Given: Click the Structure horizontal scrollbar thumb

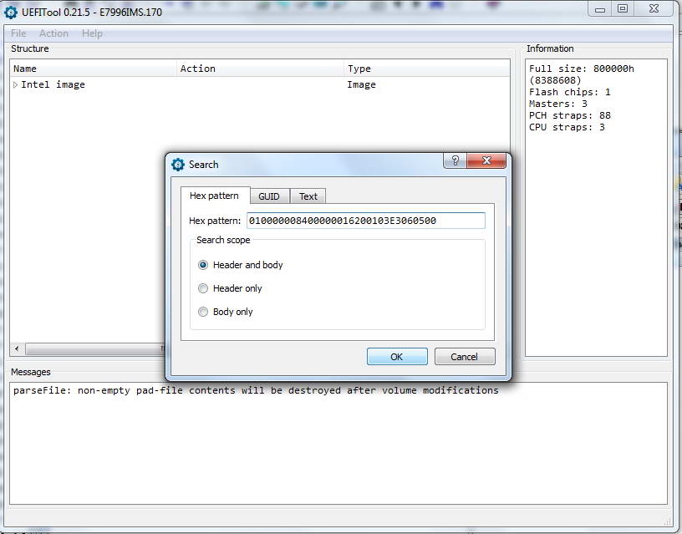Looking at the screenshot, I should pos(94,348).
